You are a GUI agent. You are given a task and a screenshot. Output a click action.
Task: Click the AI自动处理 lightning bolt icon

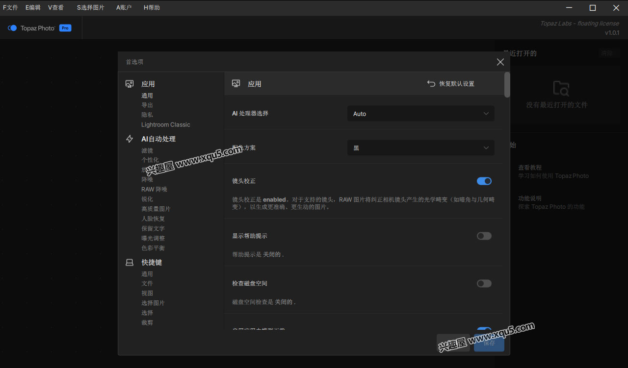tap(130, 139)
